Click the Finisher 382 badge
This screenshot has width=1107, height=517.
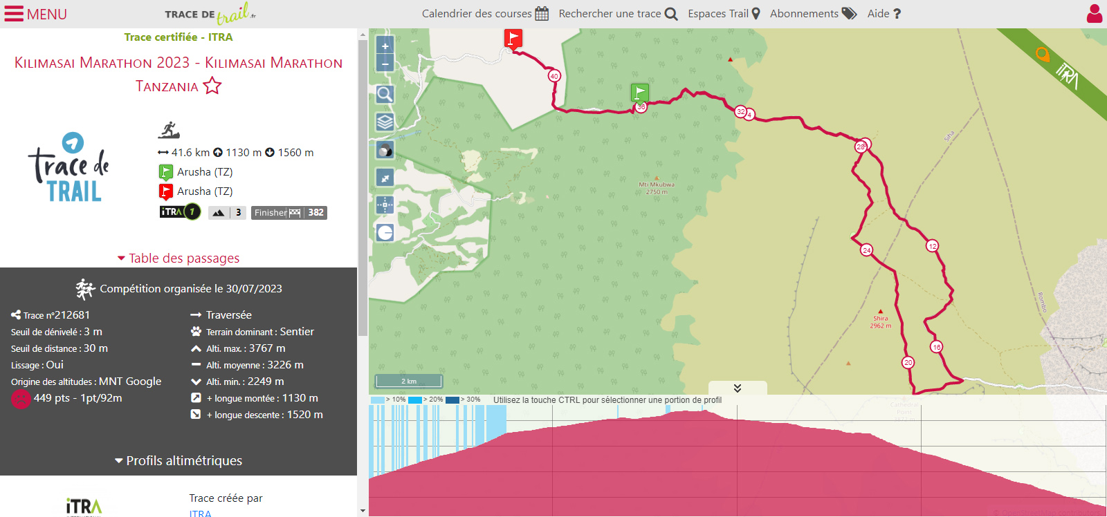[289, 213]
